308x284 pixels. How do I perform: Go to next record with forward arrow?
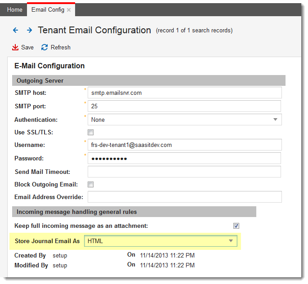coord(30,30)
